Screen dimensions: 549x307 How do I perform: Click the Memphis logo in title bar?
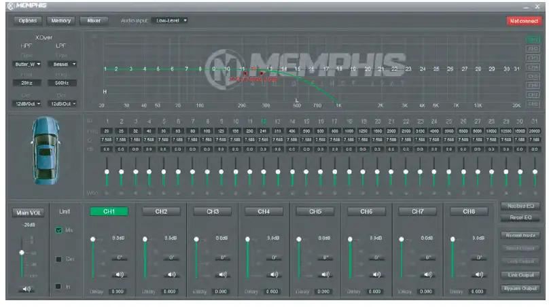click(27, 5)
